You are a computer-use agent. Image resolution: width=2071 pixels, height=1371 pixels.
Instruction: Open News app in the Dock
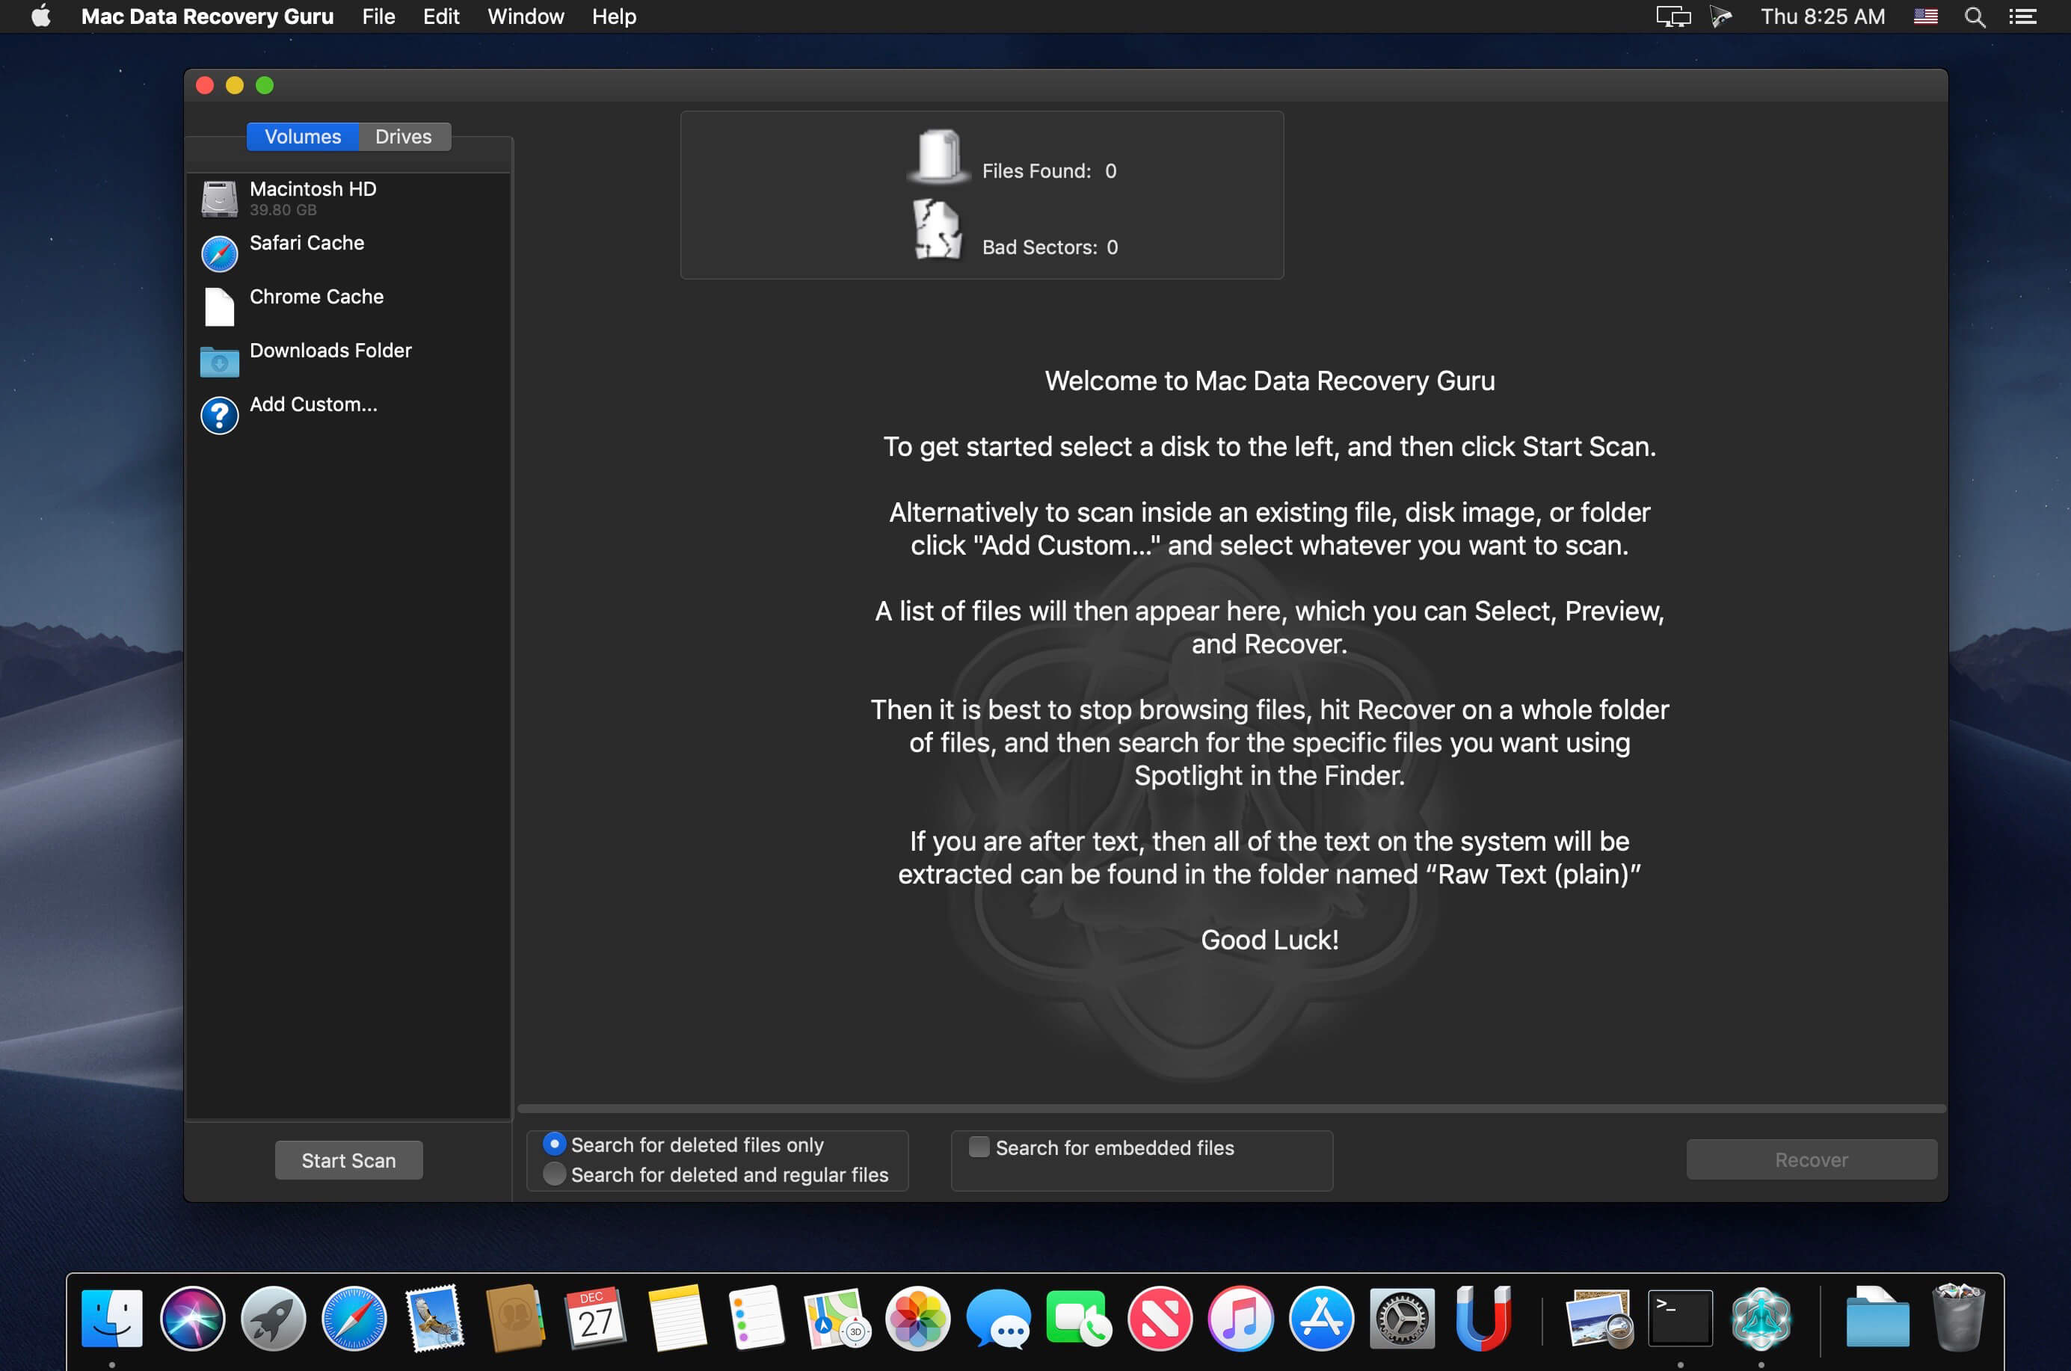tap(1160, 1319)
